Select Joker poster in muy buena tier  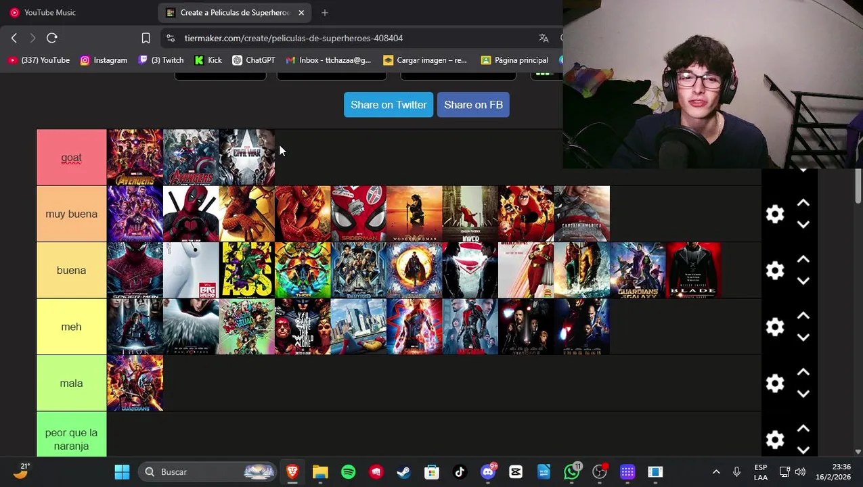(x=470, y=214)
